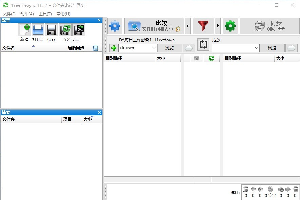Sort configurations by 最后同步

pyautogui.click(x=77, y=48)
